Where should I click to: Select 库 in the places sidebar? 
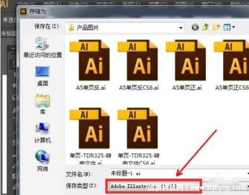pyautogui.click(x=43, y=104)
